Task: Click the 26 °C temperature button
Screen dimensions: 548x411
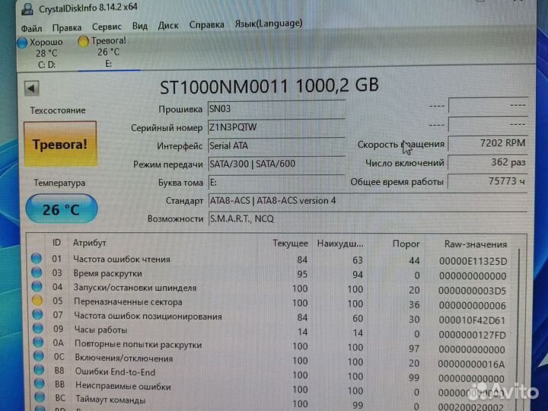Action: click(x=62, y=209)
